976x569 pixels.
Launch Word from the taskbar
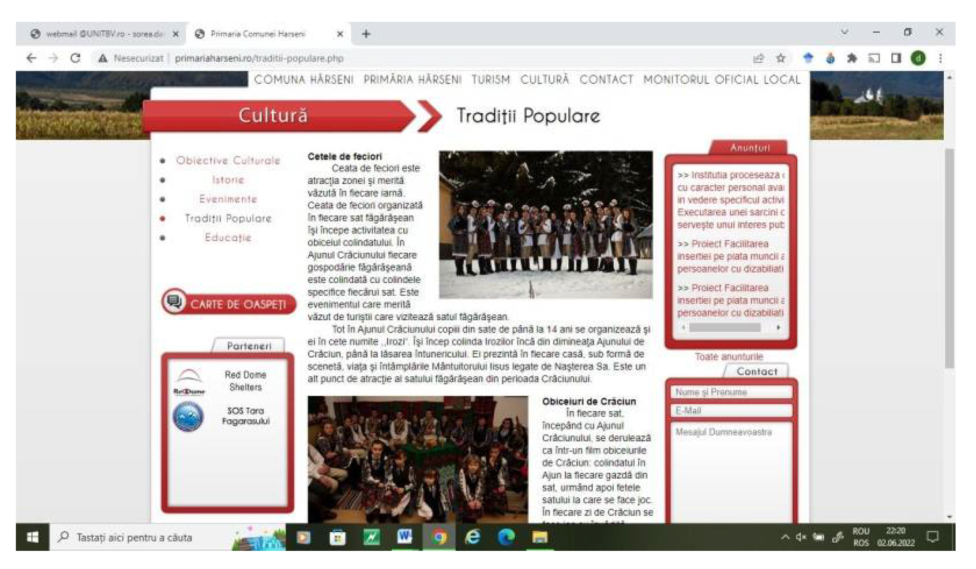[404, 537]
